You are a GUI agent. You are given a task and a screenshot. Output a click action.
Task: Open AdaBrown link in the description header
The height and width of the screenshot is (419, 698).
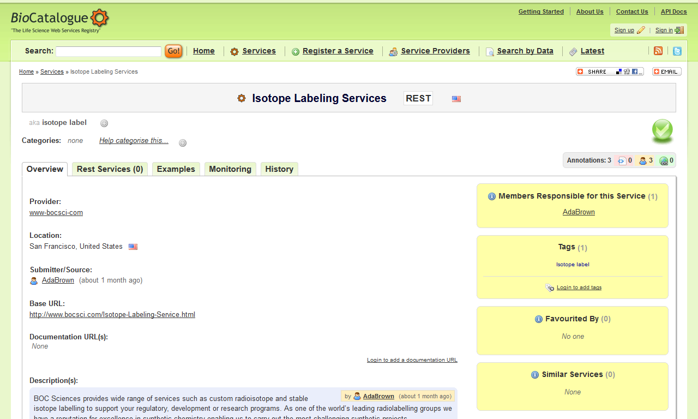378,396
